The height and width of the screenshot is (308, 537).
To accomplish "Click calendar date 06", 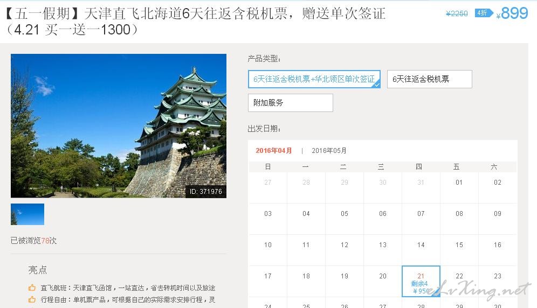I will (x=383, y=214).
